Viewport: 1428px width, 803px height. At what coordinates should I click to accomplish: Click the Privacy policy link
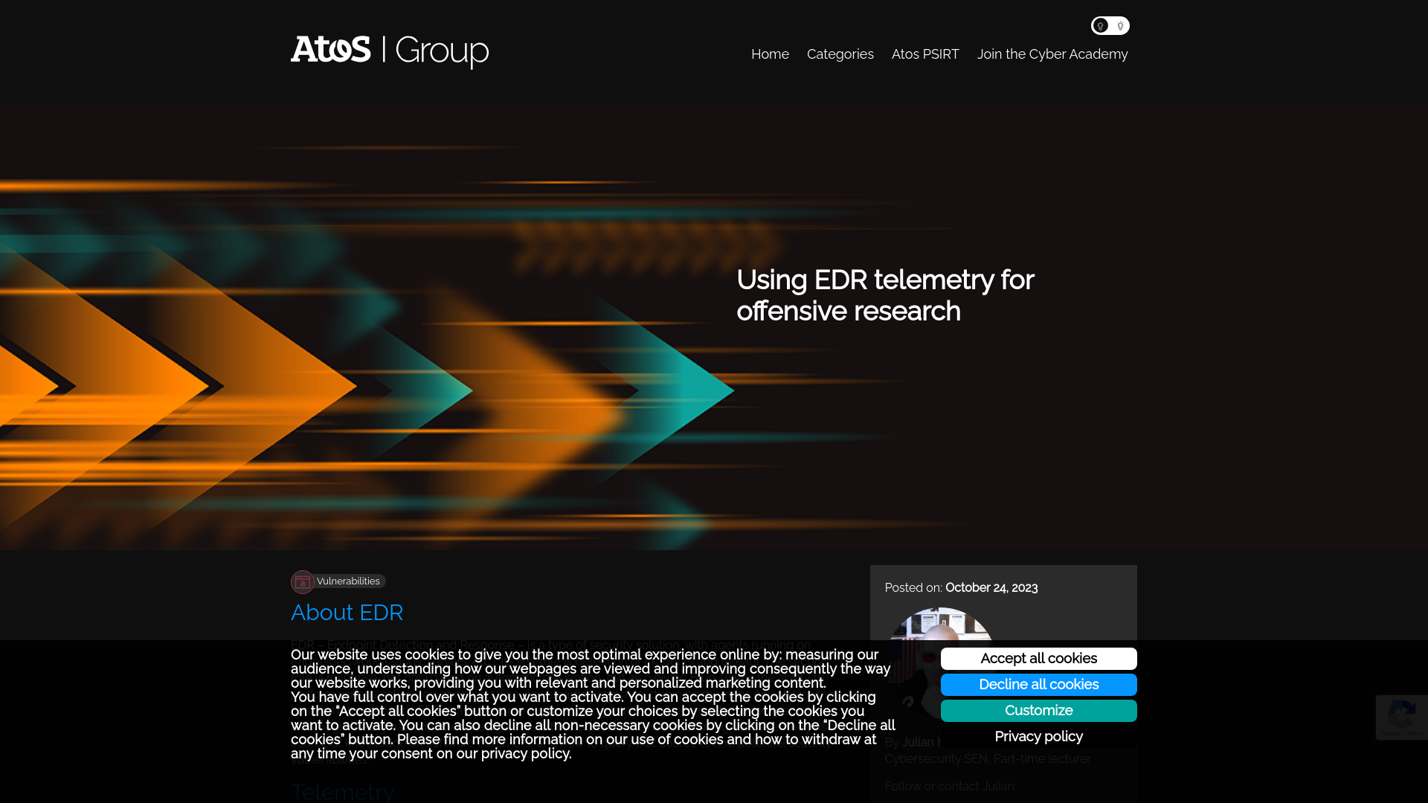[x=1038, y=736]
